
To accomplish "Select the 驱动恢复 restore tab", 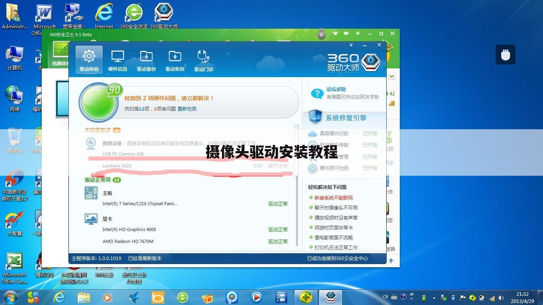I will click(175, 60).
